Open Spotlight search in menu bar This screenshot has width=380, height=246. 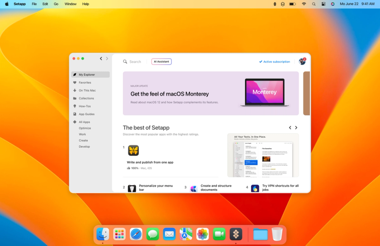tap(313, 4)
